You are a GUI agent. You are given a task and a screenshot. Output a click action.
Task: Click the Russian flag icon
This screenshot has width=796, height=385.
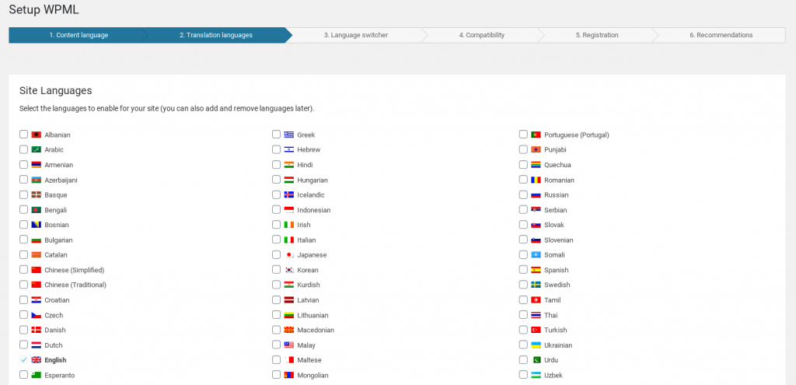(536, 194)
